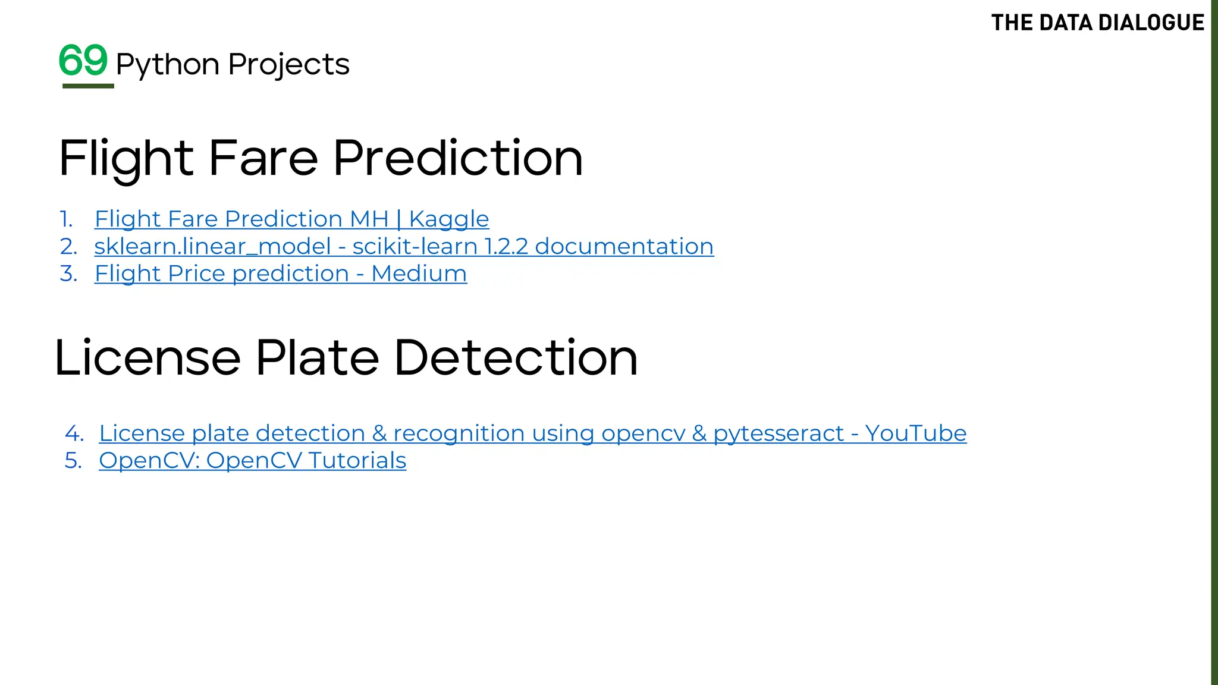The width and height of the screenshot is (1218, 685).
Task: Click the word YouTube in the fourth link
Action: 916,433
